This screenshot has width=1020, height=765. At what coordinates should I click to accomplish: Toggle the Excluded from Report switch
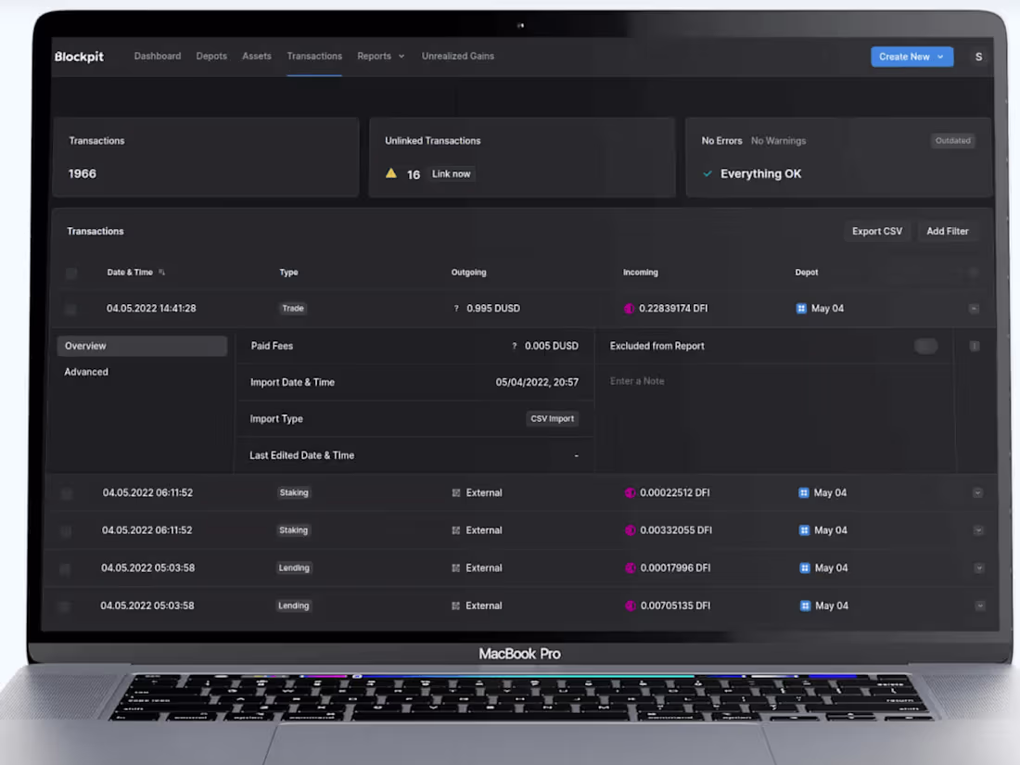(925, 345)
